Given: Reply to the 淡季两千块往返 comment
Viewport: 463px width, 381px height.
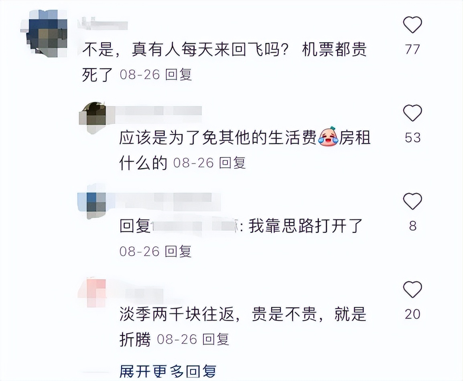Looking at the screenshot, I should coord(215,339).
